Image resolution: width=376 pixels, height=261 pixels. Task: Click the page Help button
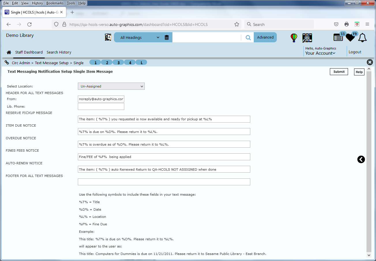pos(359,72)
